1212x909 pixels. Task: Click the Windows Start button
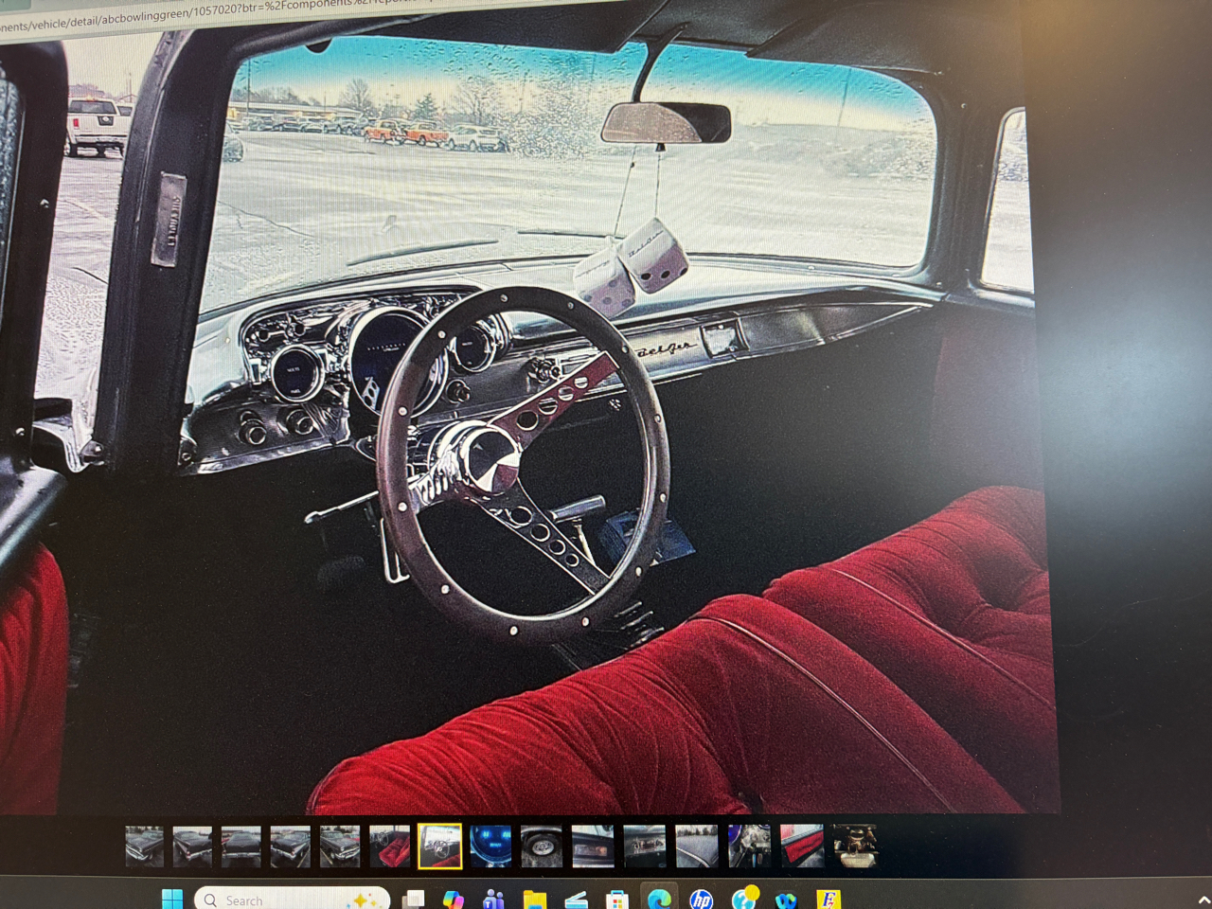tap(171, 899)
